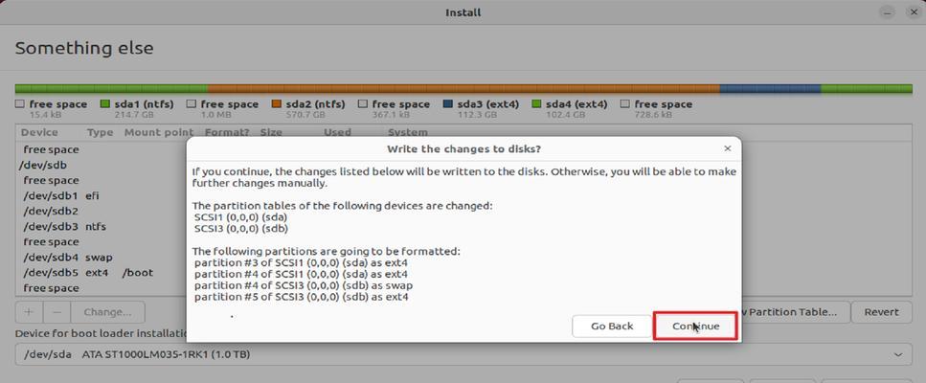Click the blue sda3 (ext4) legend swatch

(x=447, y=103)
